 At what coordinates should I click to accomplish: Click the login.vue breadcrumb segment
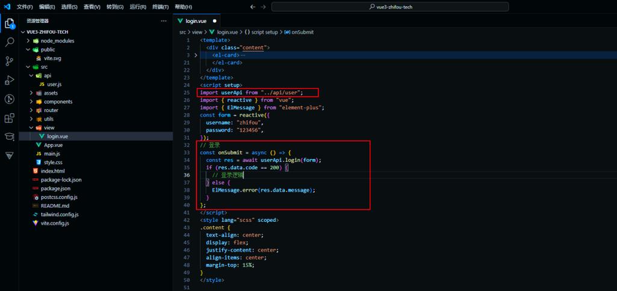[224, 33]
